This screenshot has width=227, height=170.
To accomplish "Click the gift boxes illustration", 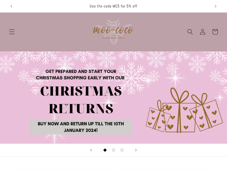I will (x=184, y=110).
